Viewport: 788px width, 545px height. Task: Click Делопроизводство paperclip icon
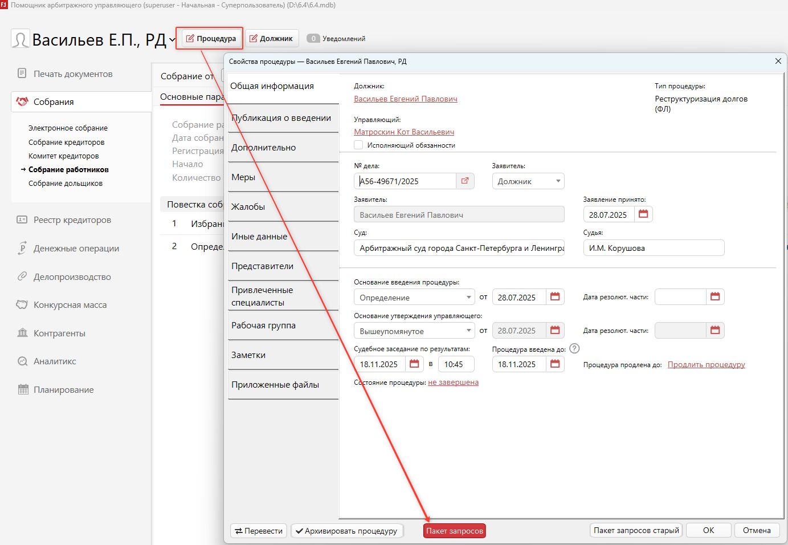pyautogui.click(x=22, y=276)
